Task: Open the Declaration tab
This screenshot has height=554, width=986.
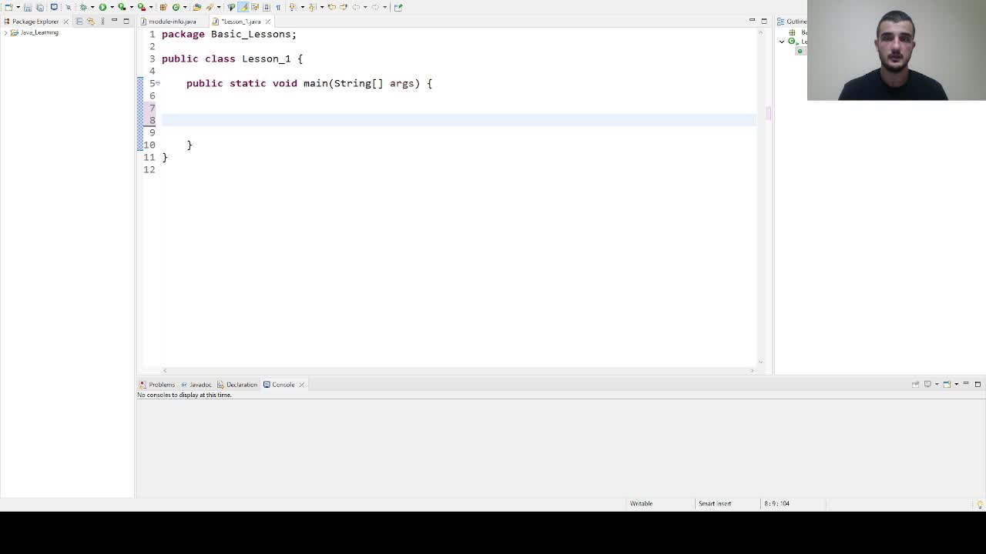Action: pyautogui.click(x=237, y=385)
